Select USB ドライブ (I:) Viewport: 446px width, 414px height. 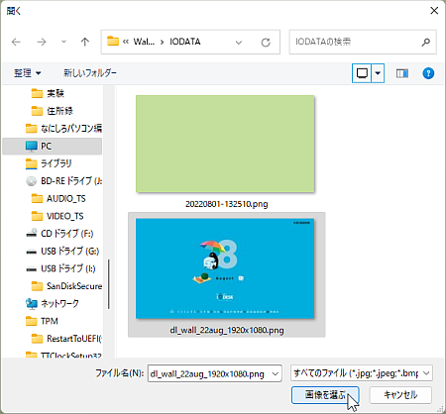(x=60, y=268)
